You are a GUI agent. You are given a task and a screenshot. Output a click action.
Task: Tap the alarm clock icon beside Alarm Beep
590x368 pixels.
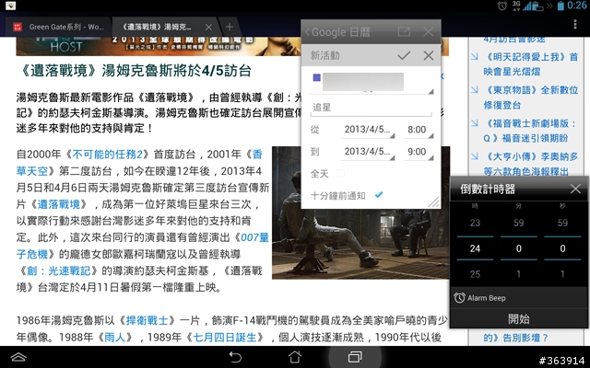(459, 298)
